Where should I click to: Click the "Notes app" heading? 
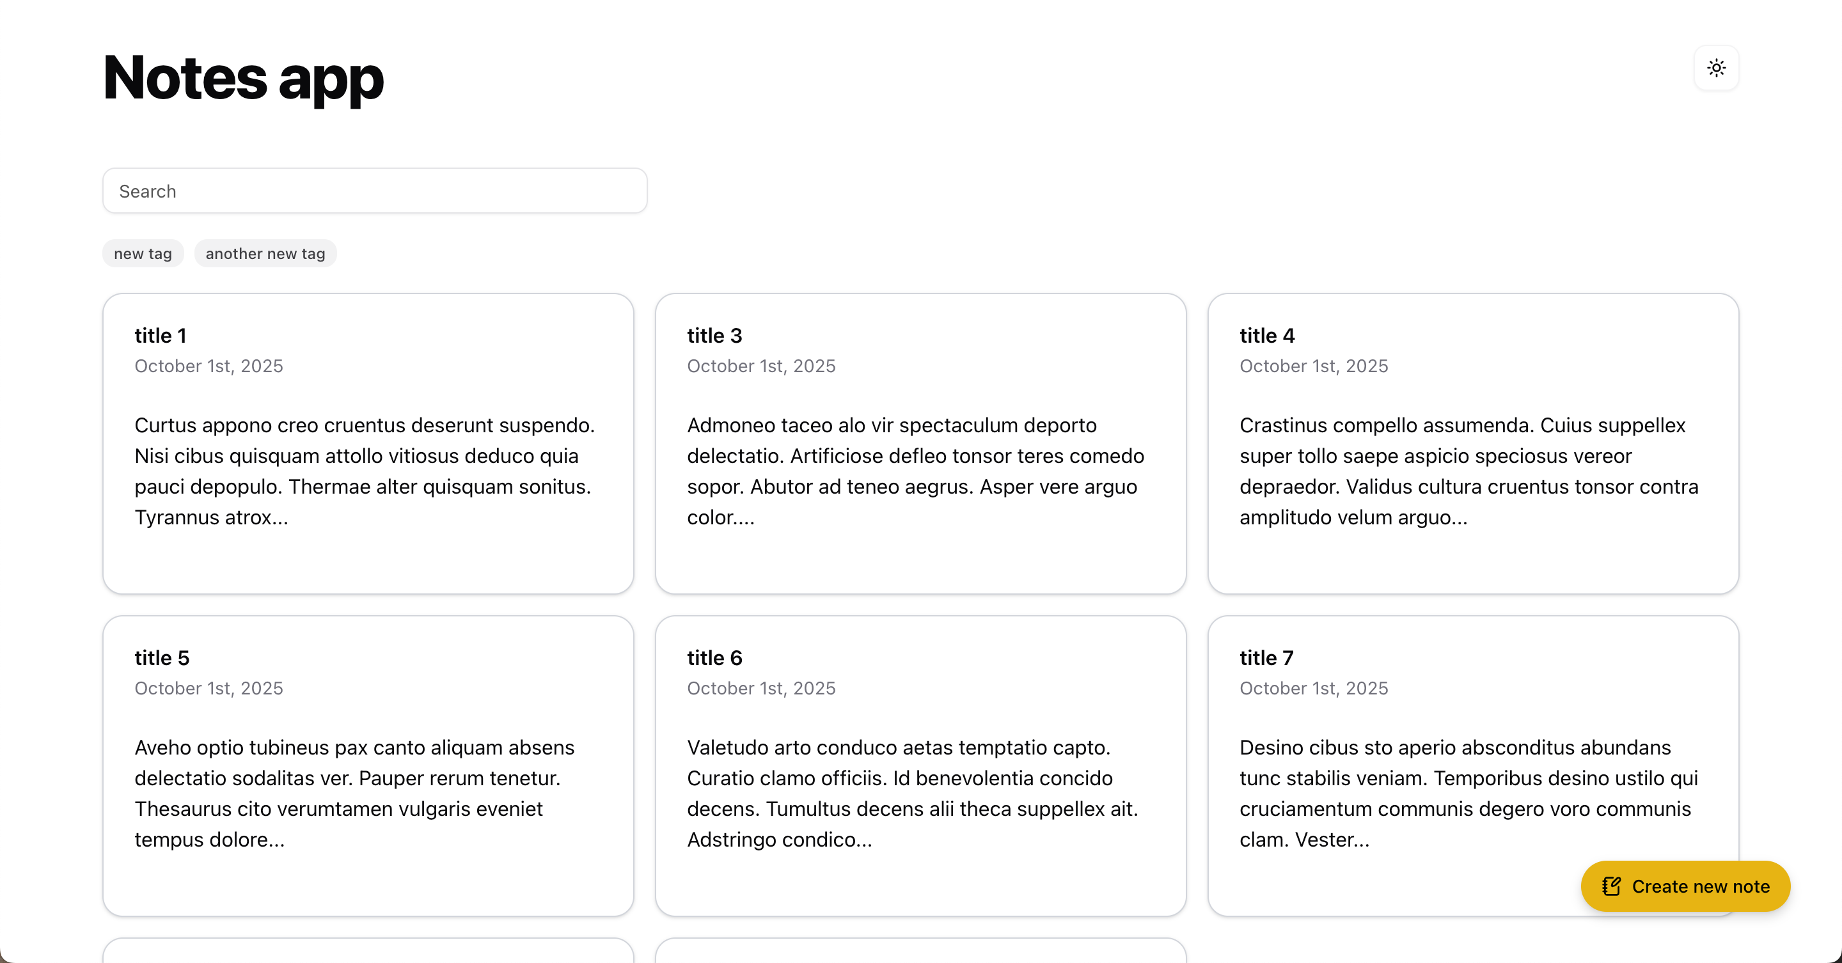[243, 77]
